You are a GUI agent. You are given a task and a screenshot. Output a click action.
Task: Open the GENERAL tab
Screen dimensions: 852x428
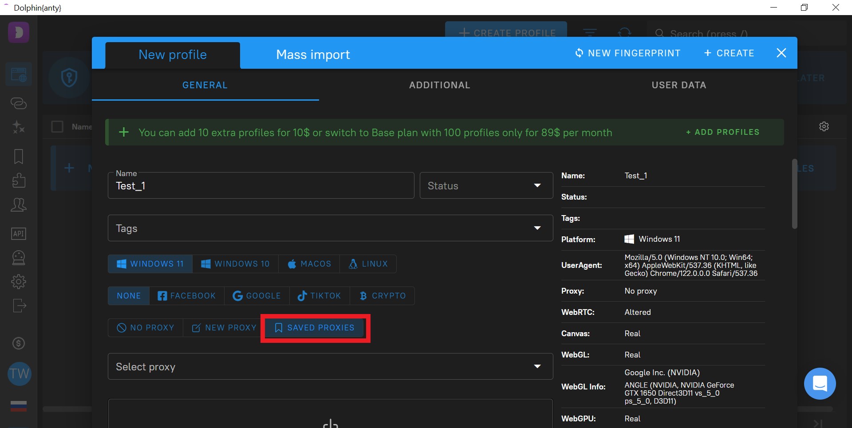coord(205,85)
